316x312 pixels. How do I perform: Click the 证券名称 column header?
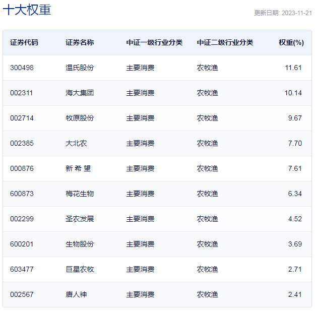pos(80,42)
